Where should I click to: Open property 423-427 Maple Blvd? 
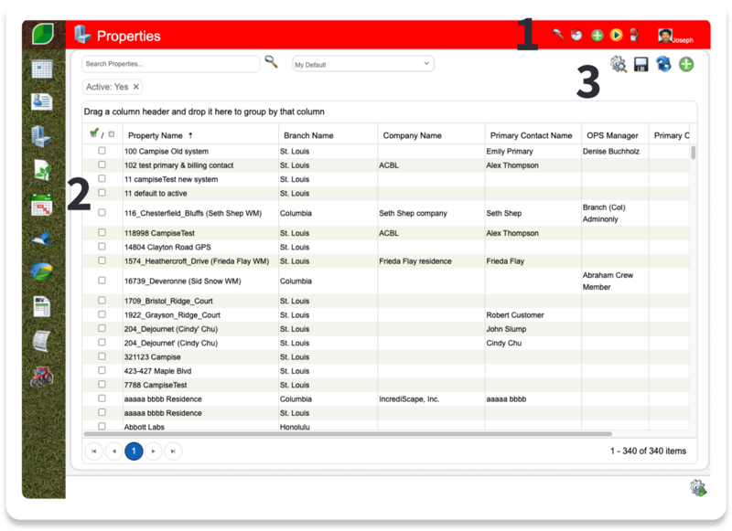157,371
